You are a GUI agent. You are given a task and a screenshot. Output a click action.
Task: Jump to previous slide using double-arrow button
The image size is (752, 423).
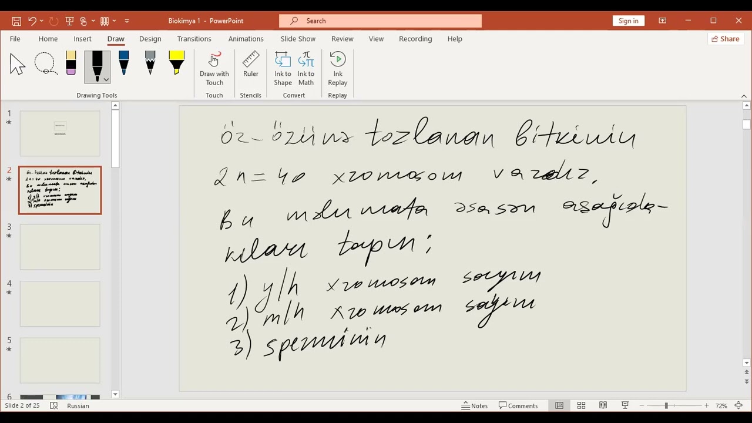pos(747,372)
